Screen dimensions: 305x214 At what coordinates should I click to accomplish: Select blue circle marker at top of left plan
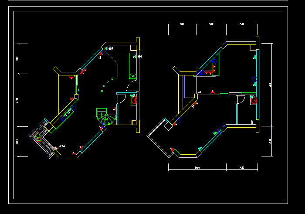[x=104, y=50]
